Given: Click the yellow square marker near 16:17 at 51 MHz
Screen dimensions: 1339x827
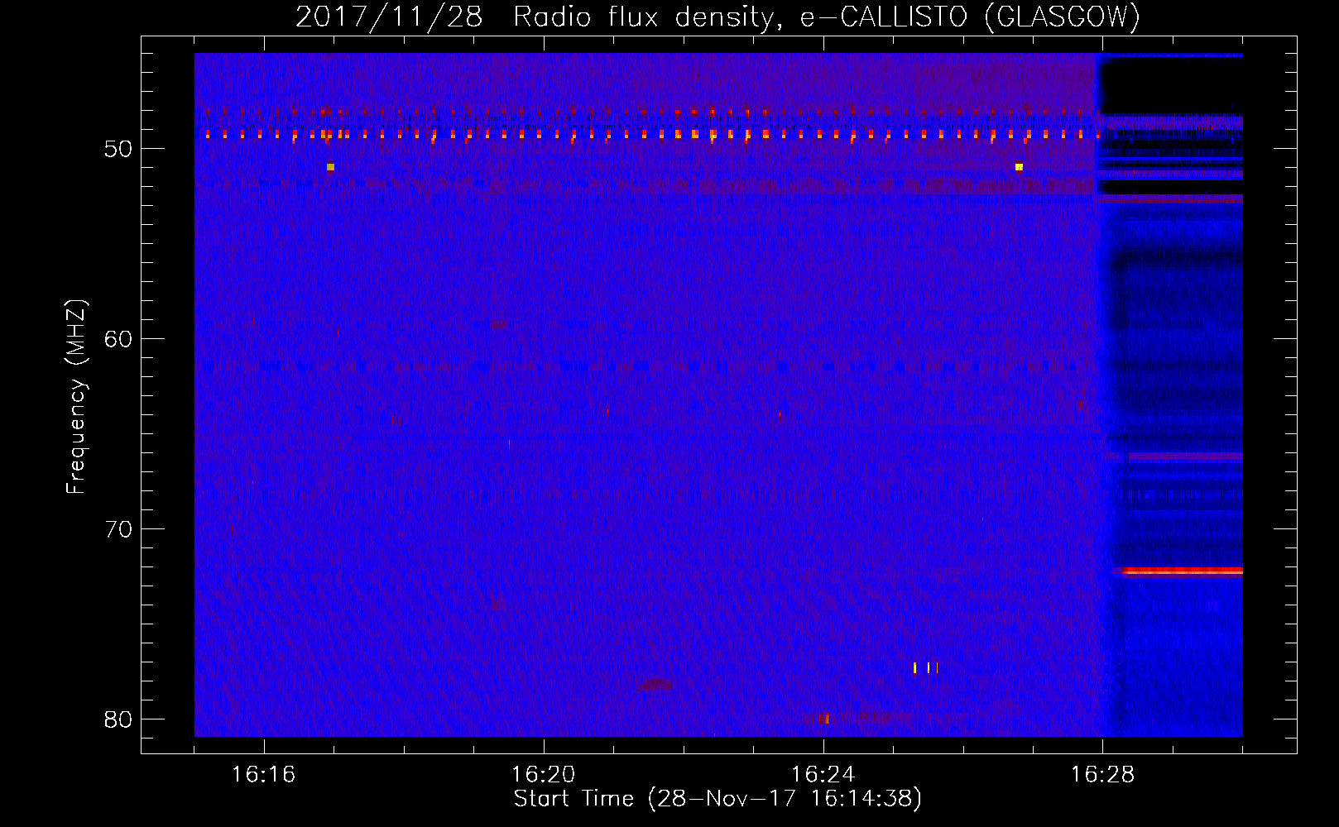Looking at the screenshot, I should click(330, 167).
